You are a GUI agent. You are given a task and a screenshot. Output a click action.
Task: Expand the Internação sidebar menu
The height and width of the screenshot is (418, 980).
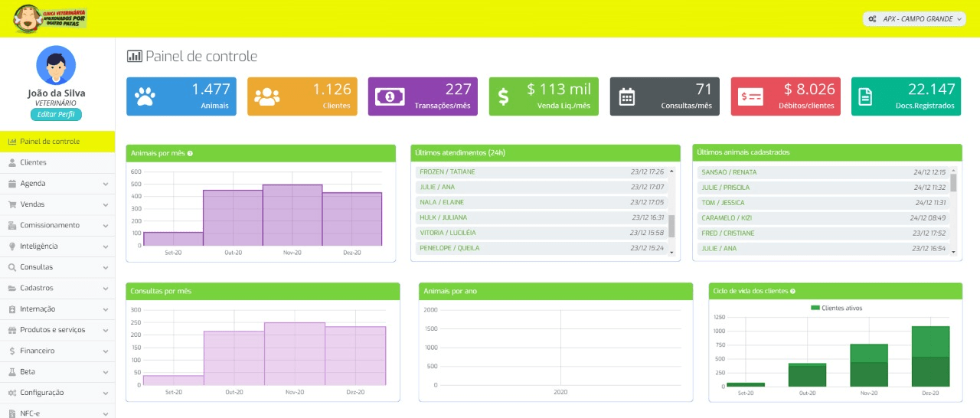point(57,309)
